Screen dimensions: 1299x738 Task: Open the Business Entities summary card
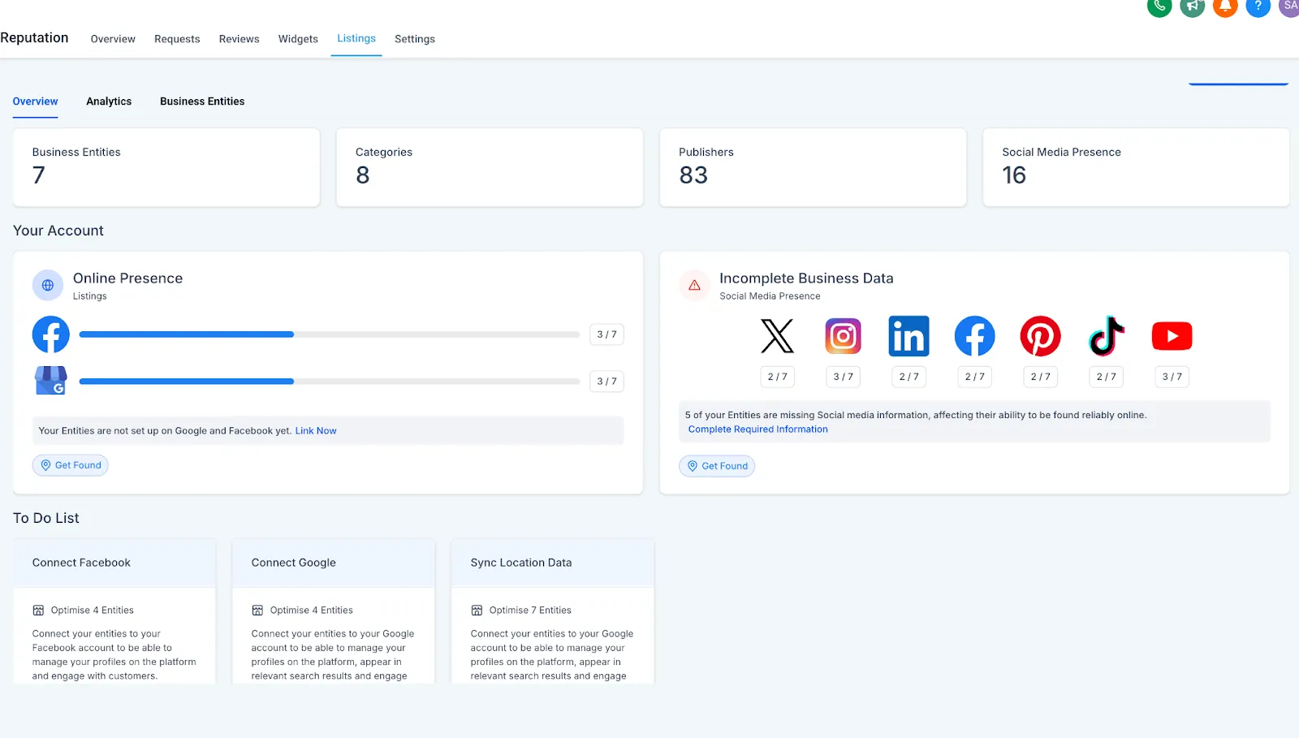click(166, 167)
